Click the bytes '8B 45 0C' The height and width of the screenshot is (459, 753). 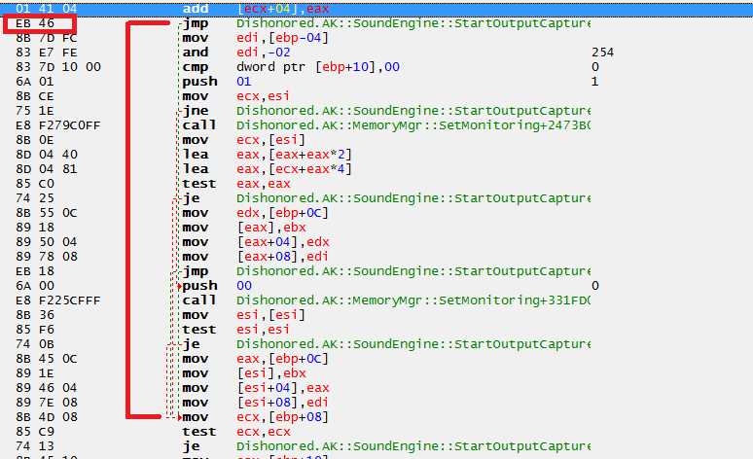[46, 359]
